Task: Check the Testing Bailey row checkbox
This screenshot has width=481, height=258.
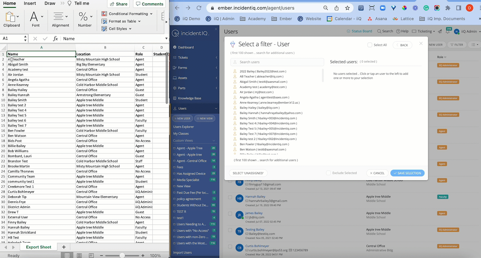Action: click(230, 230)
